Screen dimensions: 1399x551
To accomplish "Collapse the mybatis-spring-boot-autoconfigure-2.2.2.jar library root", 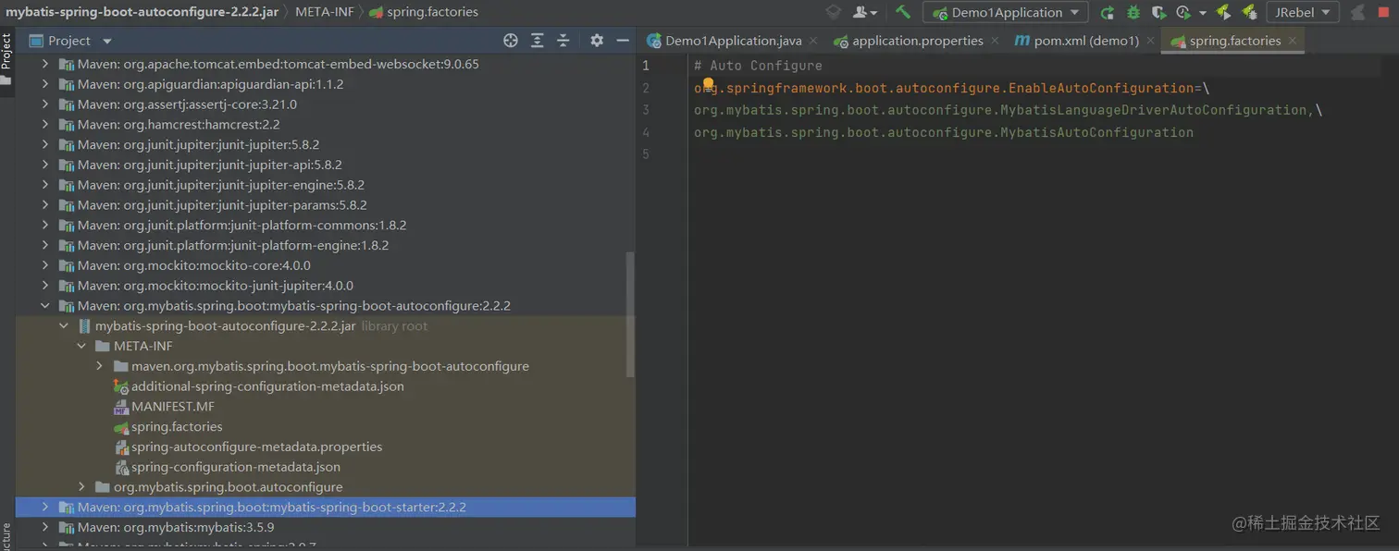I will pyautogui.click(x=63, y=325).
